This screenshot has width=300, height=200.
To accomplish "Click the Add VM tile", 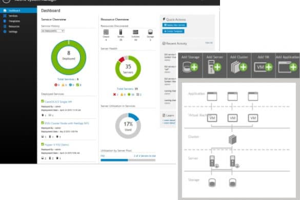I will (263, 65).
